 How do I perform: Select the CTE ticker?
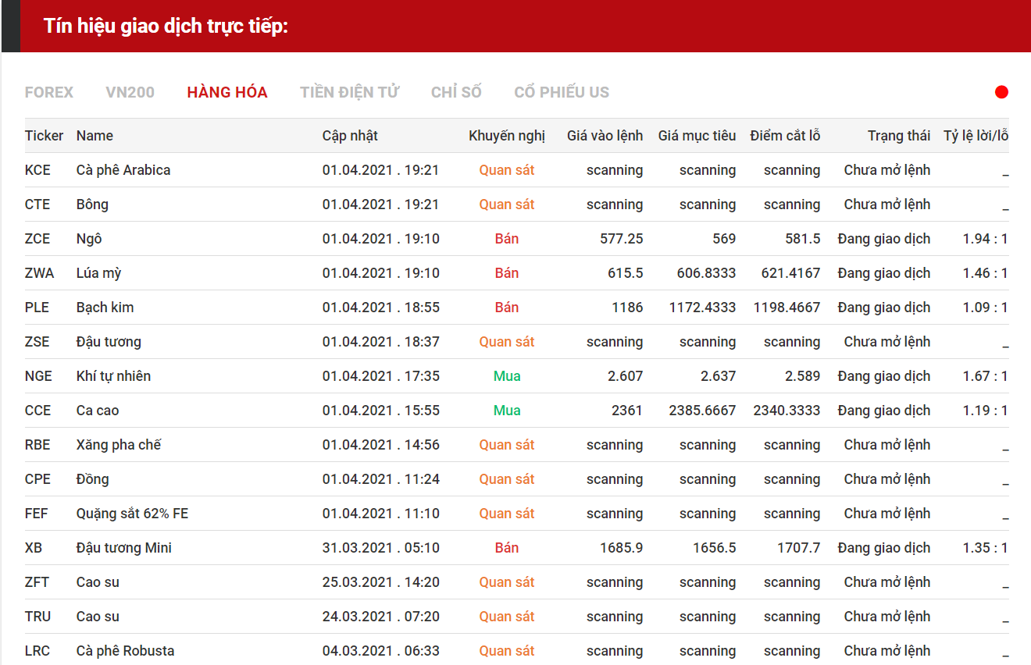pyautogui.click(x=37, y=204)
